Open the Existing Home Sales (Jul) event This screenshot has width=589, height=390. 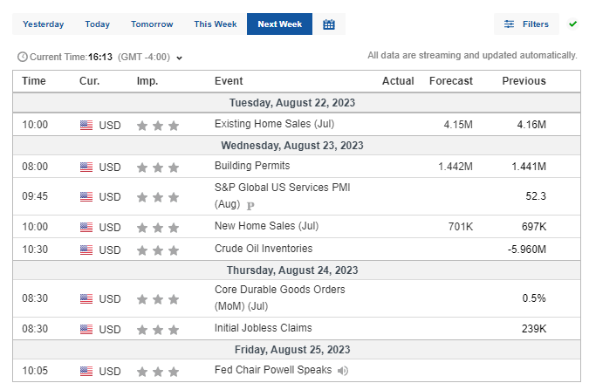tap(274, 124)
